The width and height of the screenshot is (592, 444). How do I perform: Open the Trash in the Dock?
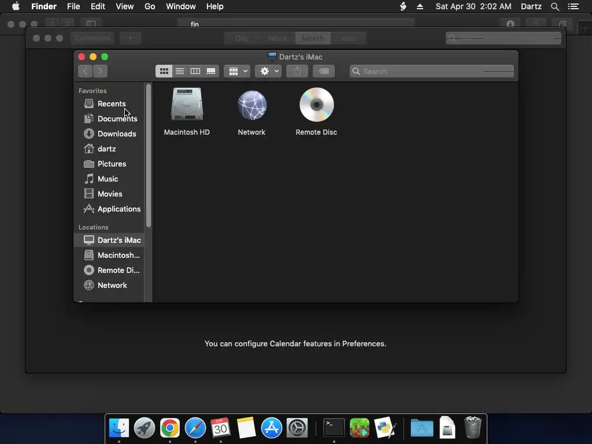tap(473, 427)
